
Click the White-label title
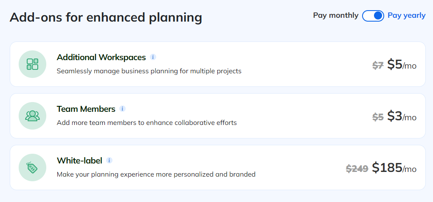click(79, 160)
